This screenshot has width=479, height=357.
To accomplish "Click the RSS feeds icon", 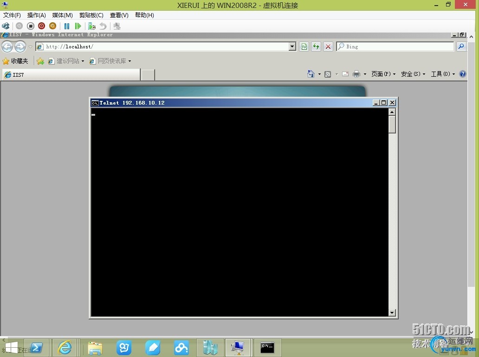I will click(328, 74).
